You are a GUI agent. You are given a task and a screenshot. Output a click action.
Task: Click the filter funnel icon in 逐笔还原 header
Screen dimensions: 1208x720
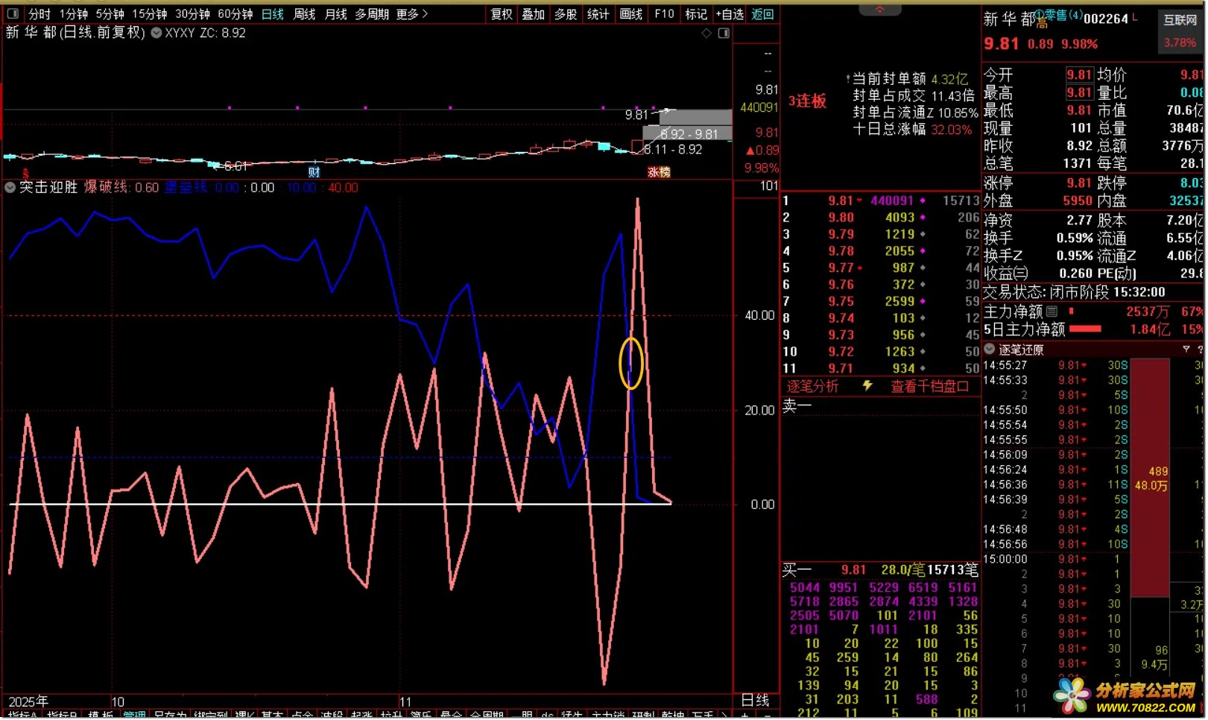click(1186, 350)
